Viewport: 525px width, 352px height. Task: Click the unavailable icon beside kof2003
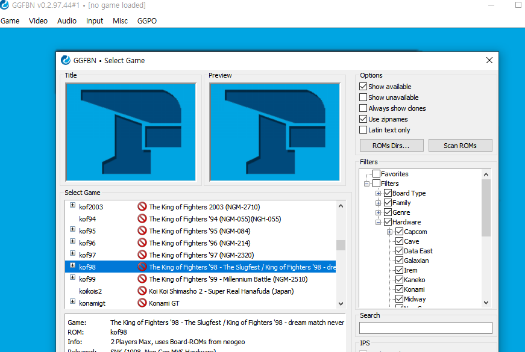point(142,206)
